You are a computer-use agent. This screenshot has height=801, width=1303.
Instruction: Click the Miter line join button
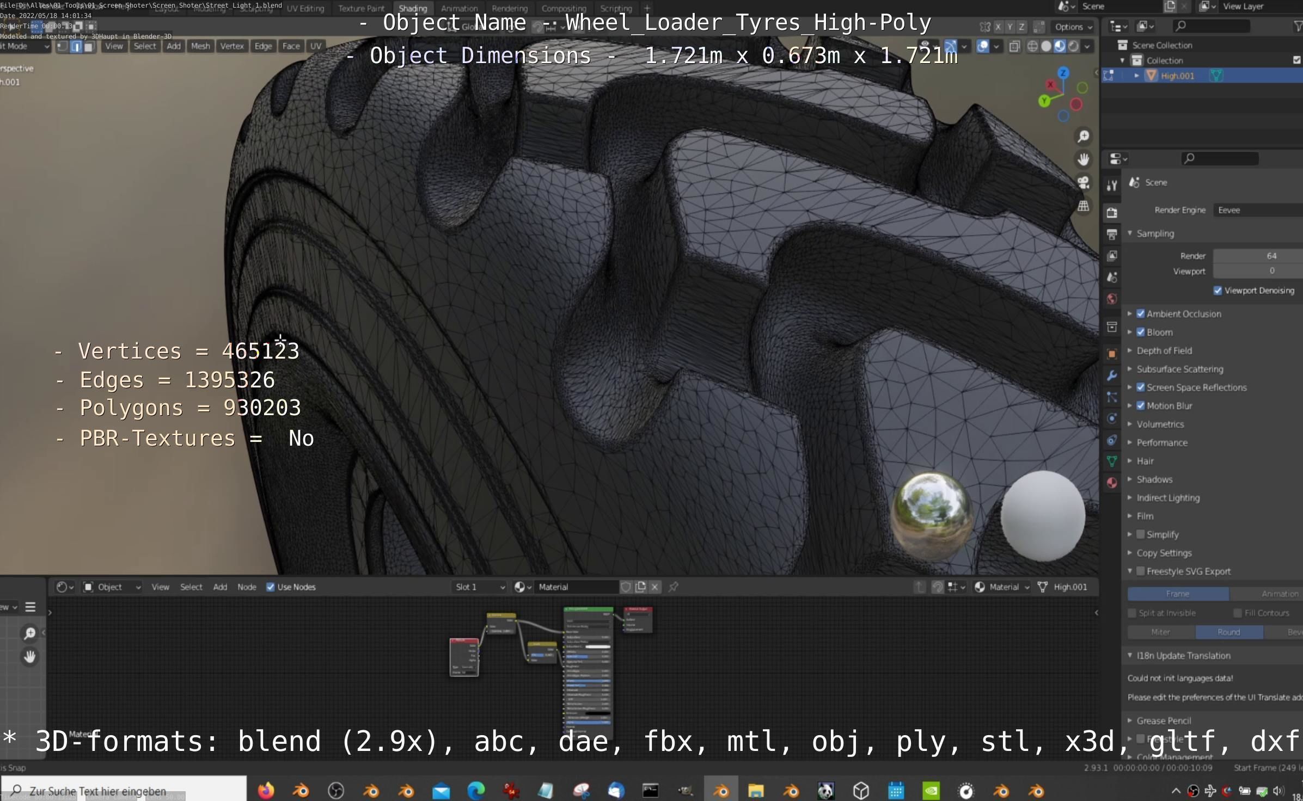click(x=1161, y=632)
